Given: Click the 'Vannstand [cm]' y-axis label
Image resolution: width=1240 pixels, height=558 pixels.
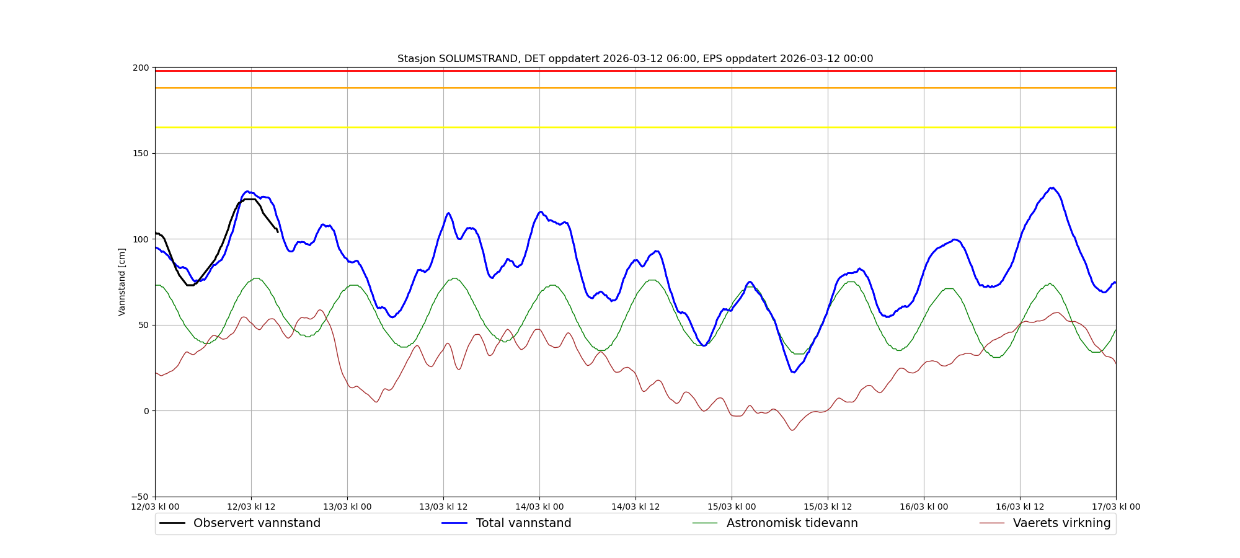Looking at the screenshot, I should click(122, 282).
